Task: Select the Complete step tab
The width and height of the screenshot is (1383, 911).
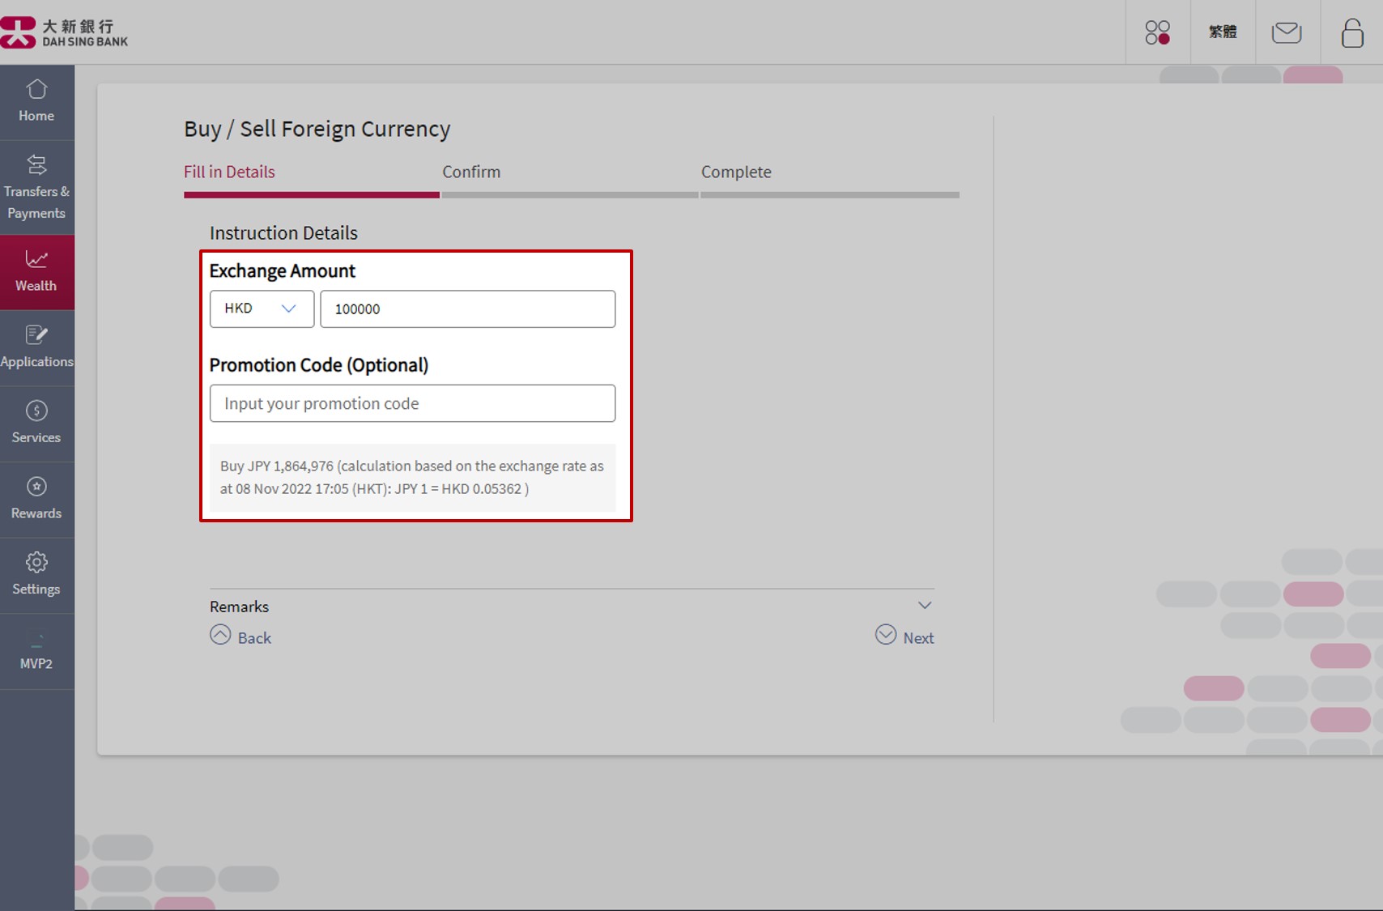Action: click(736, 172)
